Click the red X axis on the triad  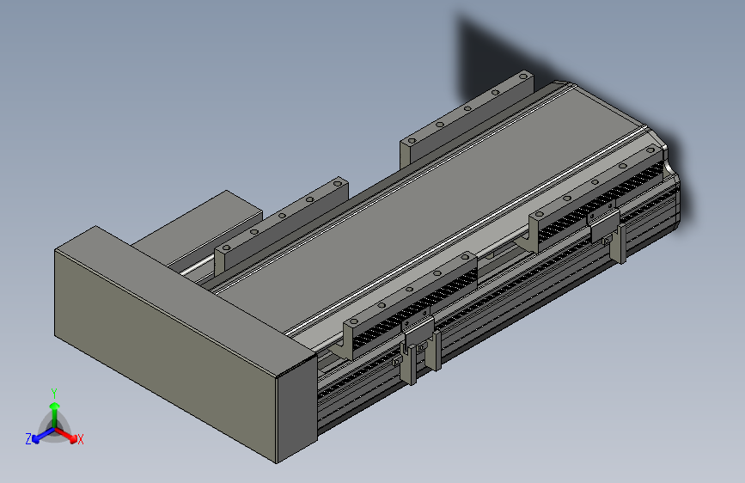point(66,435)
